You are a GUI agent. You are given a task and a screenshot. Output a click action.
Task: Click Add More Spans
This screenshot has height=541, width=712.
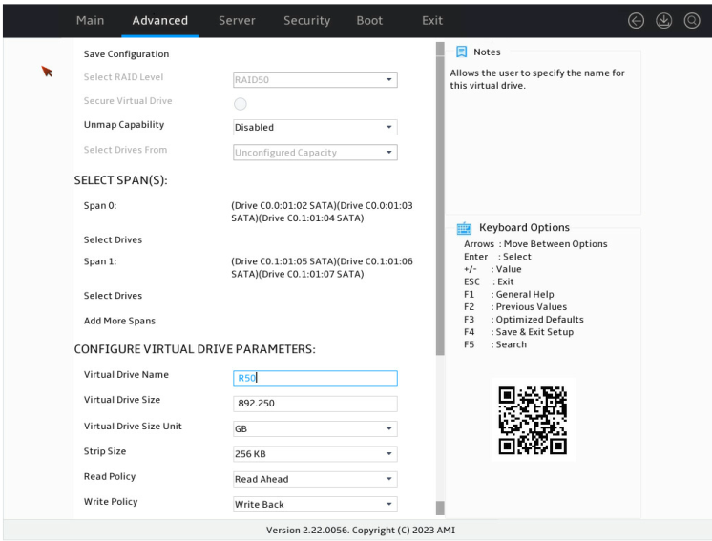(x=119, y=321)
